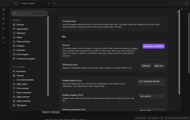Screen dimensions: 190x120
Task: Focus the Search settings field
Action: [29, 13]
